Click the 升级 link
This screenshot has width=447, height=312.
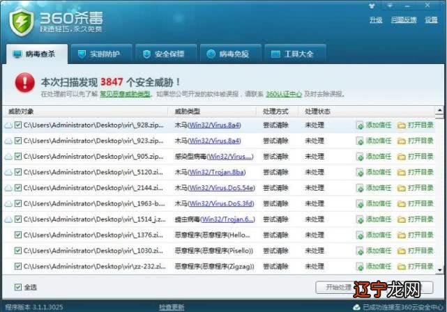pos(376,19)
